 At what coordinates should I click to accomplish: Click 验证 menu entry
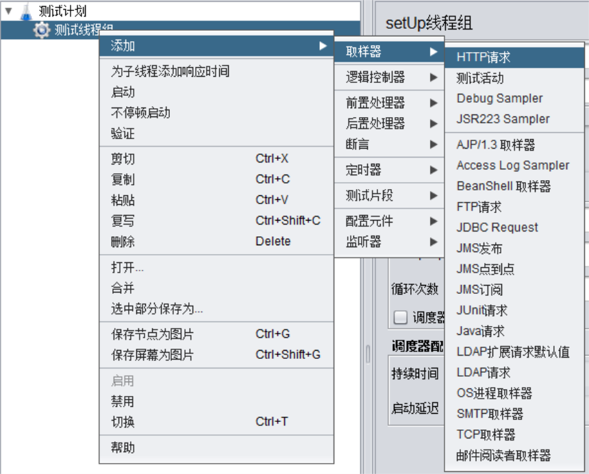[216, 134]
